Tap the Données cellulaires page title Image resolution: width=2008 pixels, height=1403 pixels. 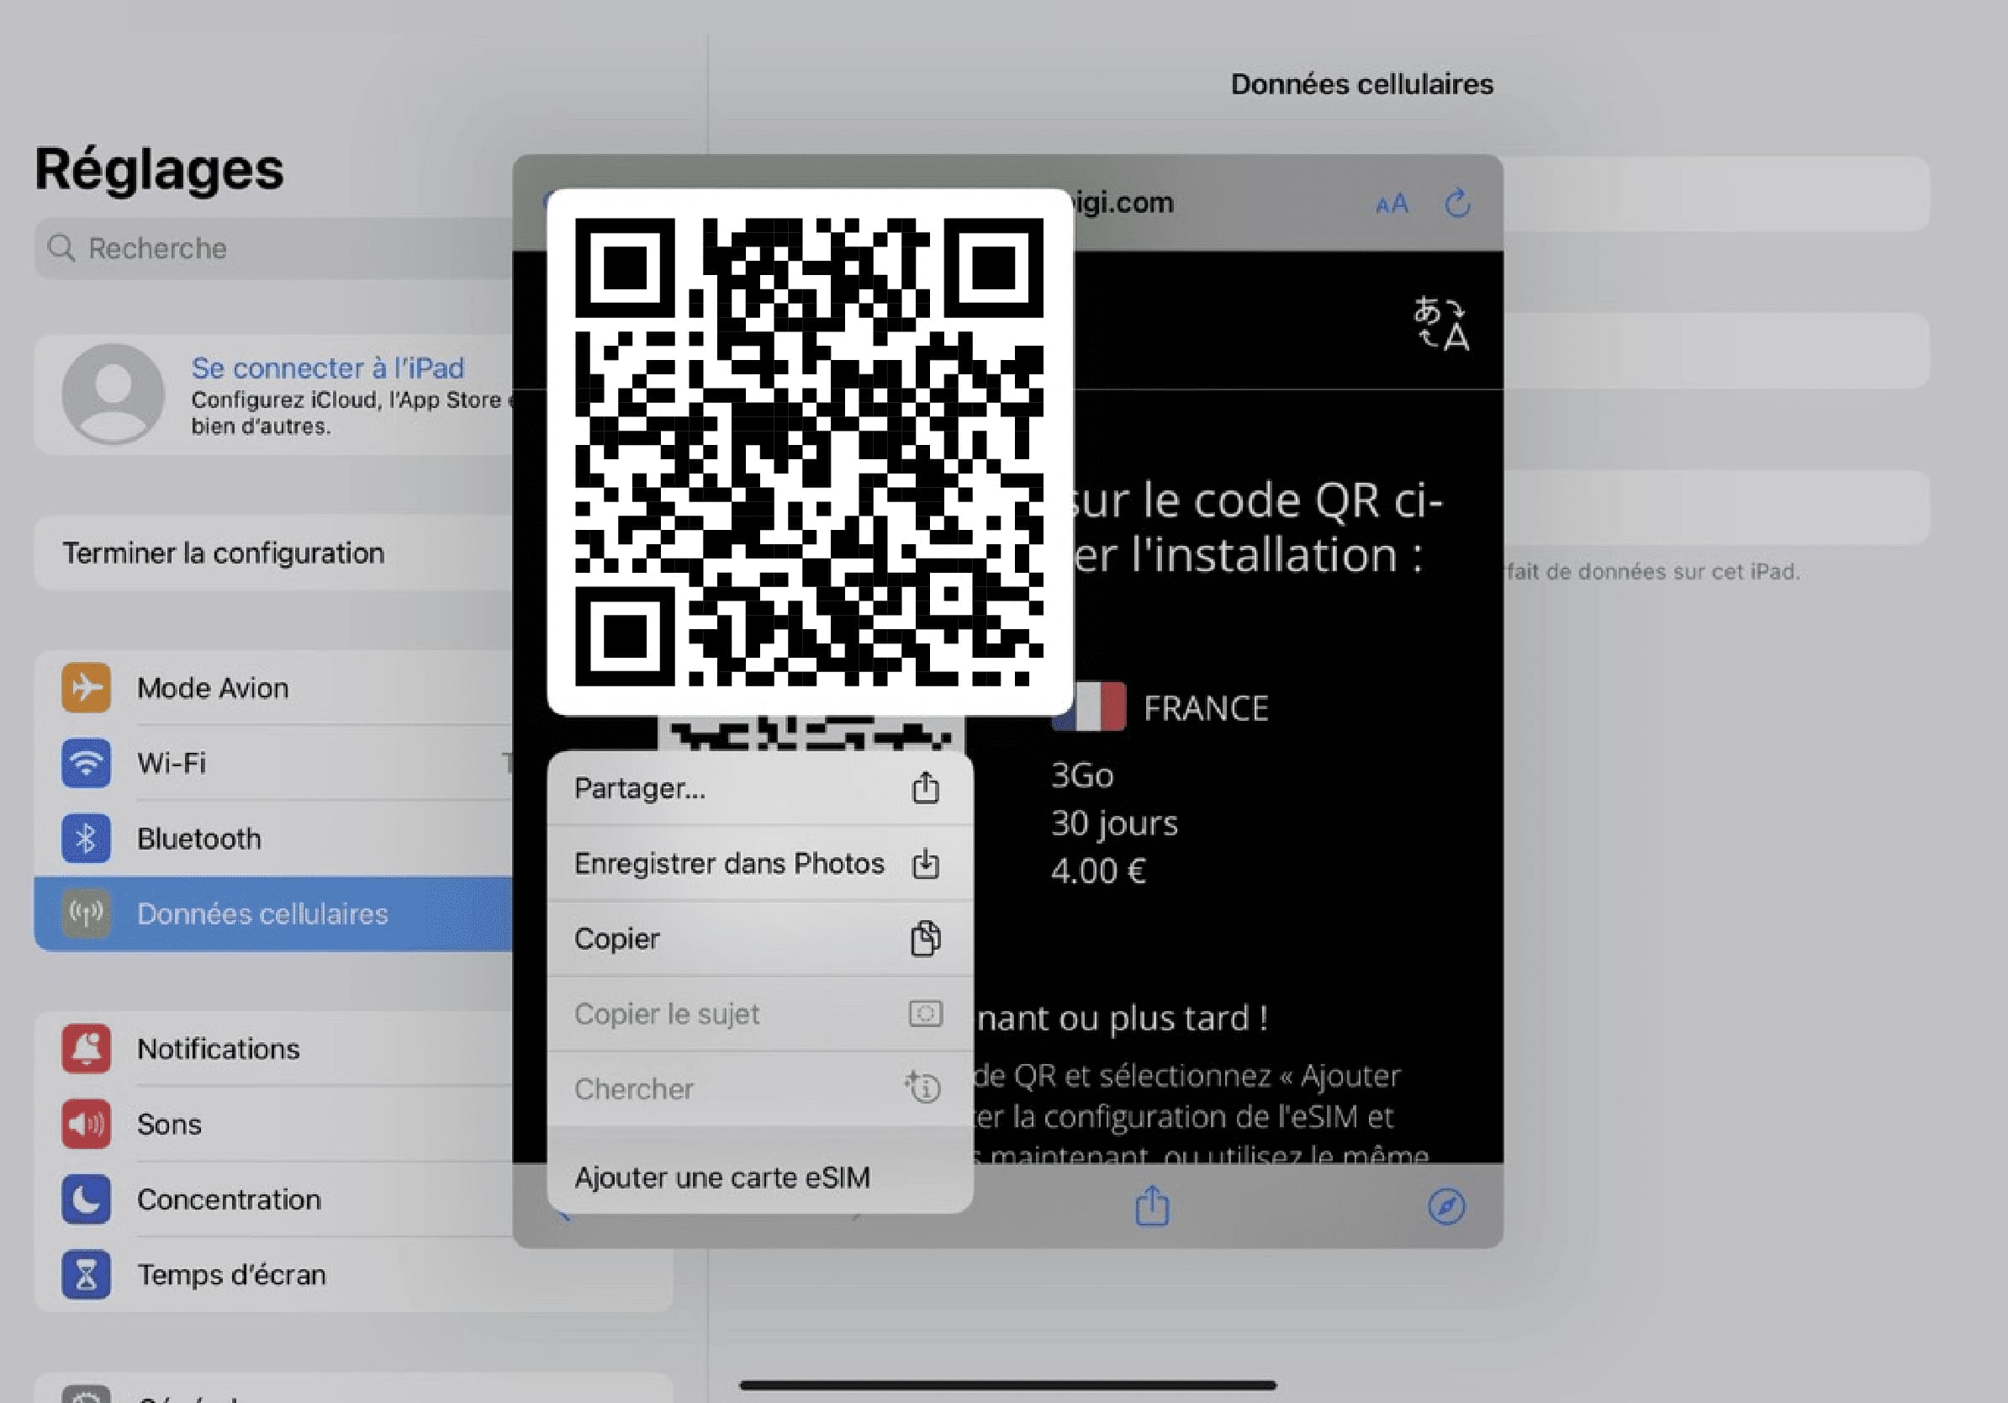click(1361, 84)
